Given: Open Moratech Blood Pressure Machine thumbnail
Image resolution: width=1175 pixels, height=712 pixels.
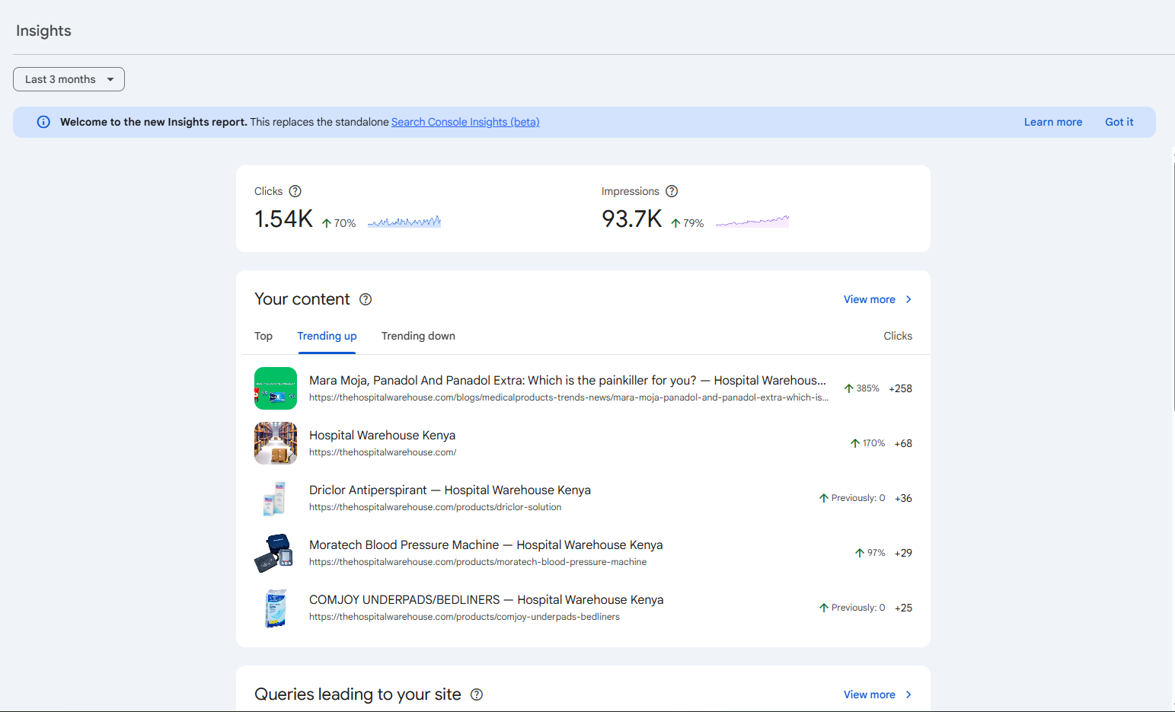Looking at the screenshot, I should click(276, 553).
